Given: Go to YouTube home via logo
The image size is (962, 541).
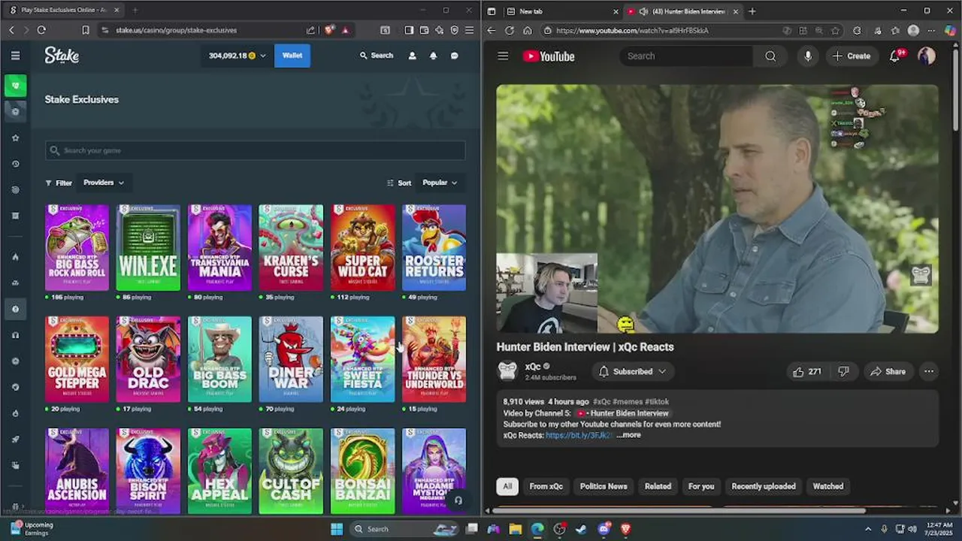Looking at the screenshot, I should pos(549,56).
